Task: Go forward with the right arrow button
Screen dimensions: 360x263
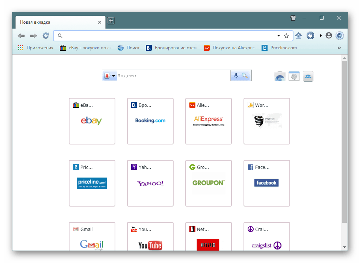Action: (33, 36)
